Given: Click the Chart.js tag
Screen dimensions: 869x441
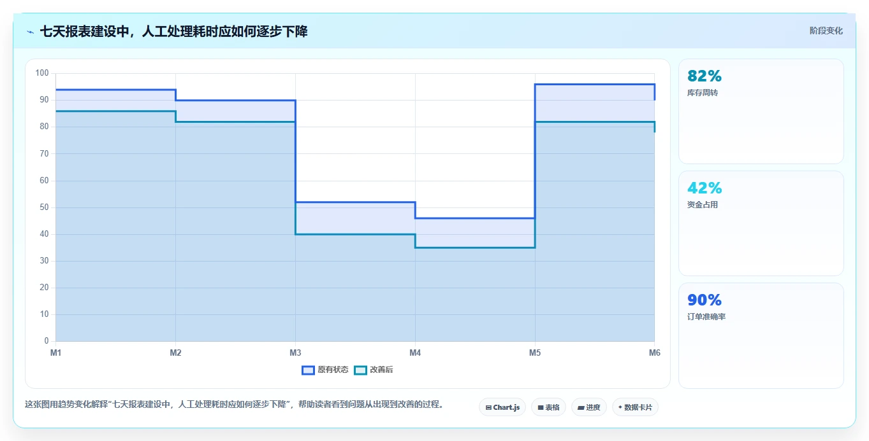Looking at the screenshot, I should click(502, 407).
